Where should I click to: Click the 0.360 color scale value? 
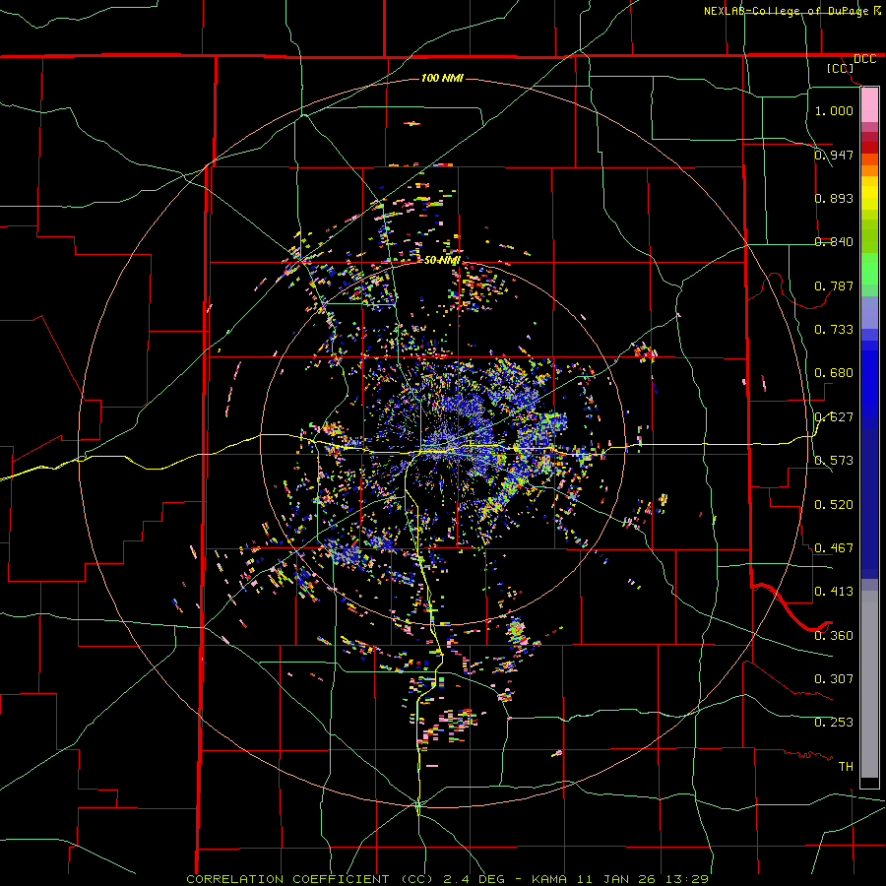point(834,636)
